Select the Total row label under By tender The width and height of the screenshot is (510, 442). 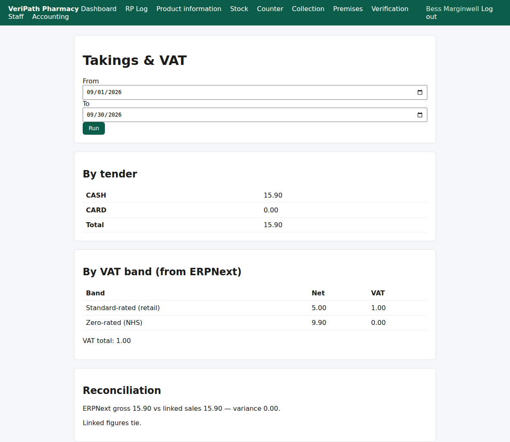[x=95, y=225]
